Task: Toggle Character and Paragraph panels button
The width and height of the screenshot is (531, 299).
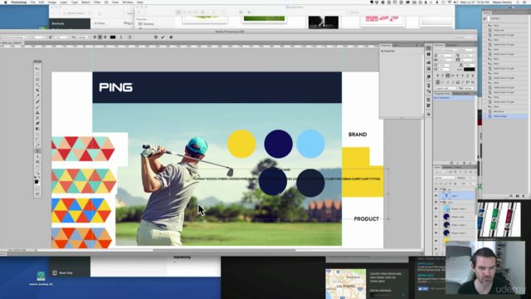Action: pos(129,37)
